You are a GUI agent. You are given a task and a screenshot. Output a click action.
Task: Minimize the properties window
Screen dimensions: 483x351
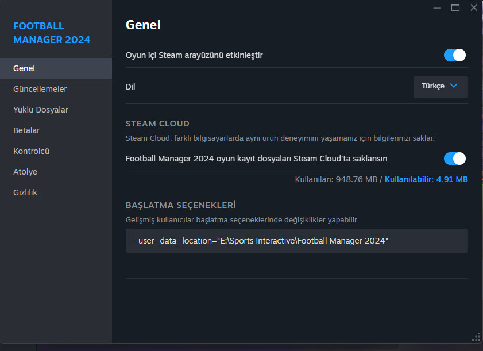tap(437, 7)
